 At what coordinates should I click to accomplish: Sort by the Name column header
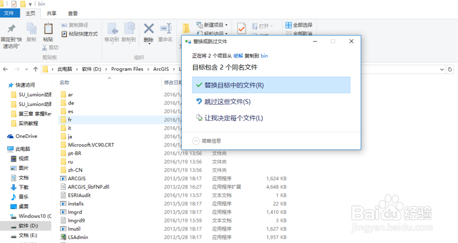[x=64, y=82]
